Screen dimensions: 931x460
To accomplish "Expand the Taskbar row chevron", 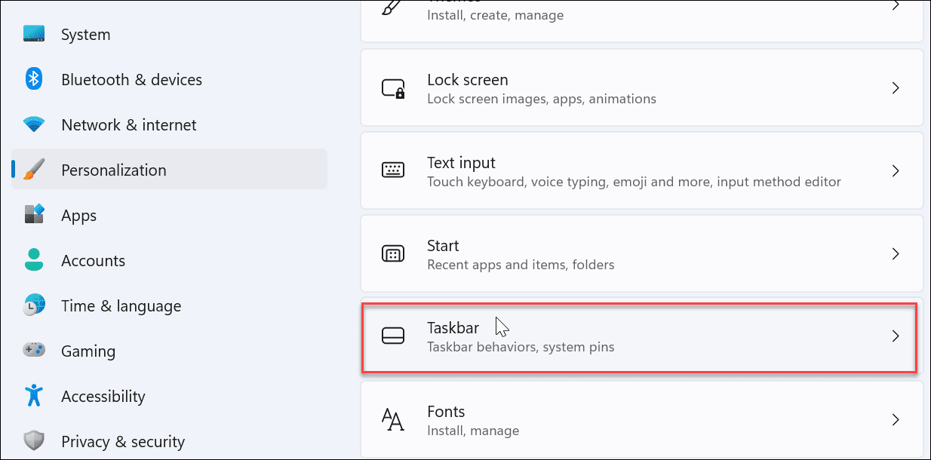I will (x=896, y=336).
